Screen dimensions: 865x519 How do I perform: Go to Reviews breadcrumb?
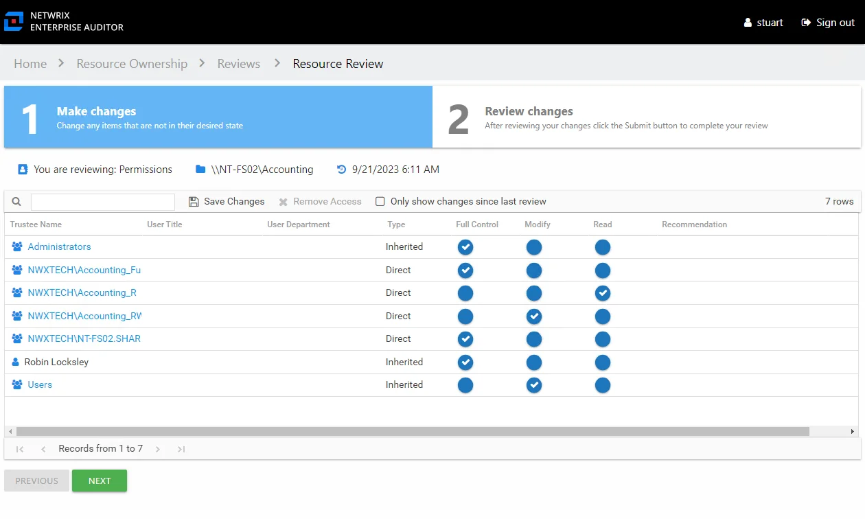239,64
